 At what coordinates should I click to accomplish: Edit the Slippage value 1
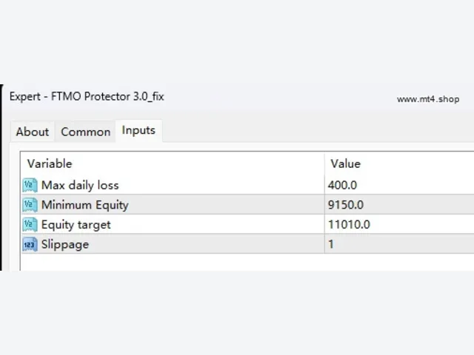[399, 244]
